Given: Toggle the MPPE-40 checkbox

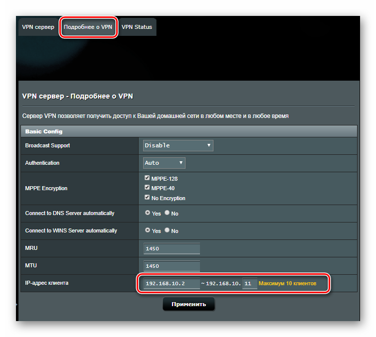Looking at the screenshot, I should pos(147,187).
